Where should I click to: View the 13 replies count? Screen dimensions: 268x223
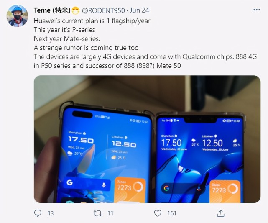click(51, 213)
